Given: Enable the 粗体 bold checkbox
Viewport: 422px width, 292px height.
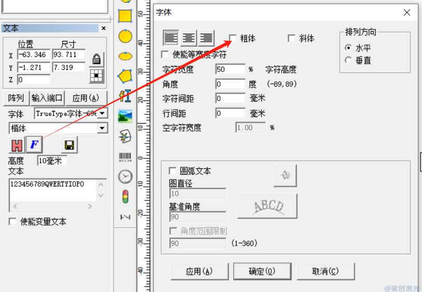Looking at the screenshot, I should (233, 38).
